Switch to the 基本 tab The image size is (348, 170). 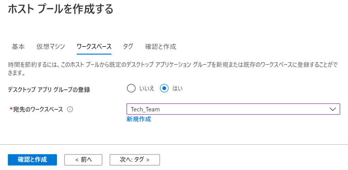click(18, 47)
